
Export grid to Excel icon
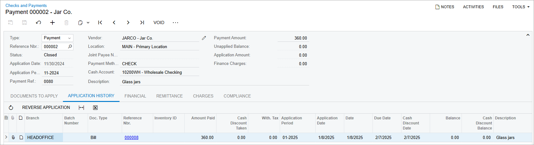pos(95,108)
